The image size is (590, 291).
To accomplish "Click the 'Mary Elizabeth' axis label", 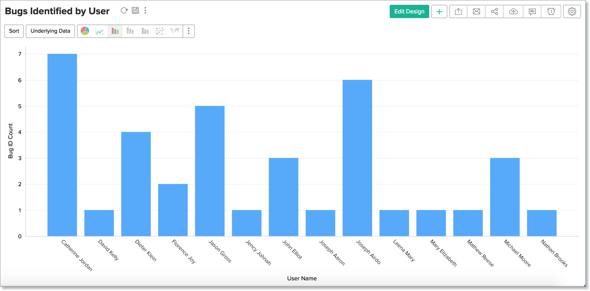I will pyautogui.click(x=443, y=253).
